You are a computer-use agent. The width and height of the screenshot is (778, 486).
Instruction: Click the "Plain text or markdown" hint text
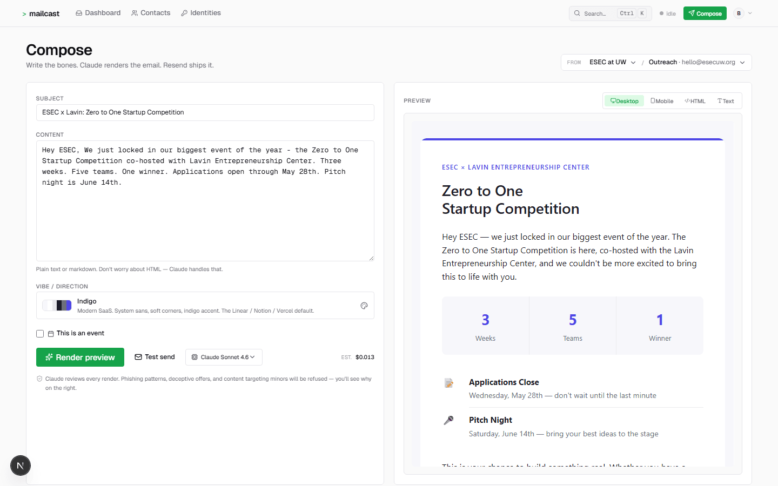coord(129,269)
